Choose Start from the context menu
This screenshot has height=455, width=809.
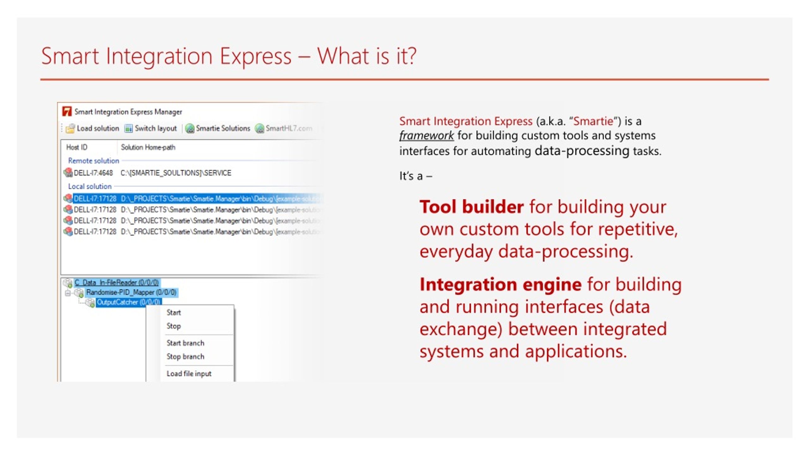(x=173, y=312)
